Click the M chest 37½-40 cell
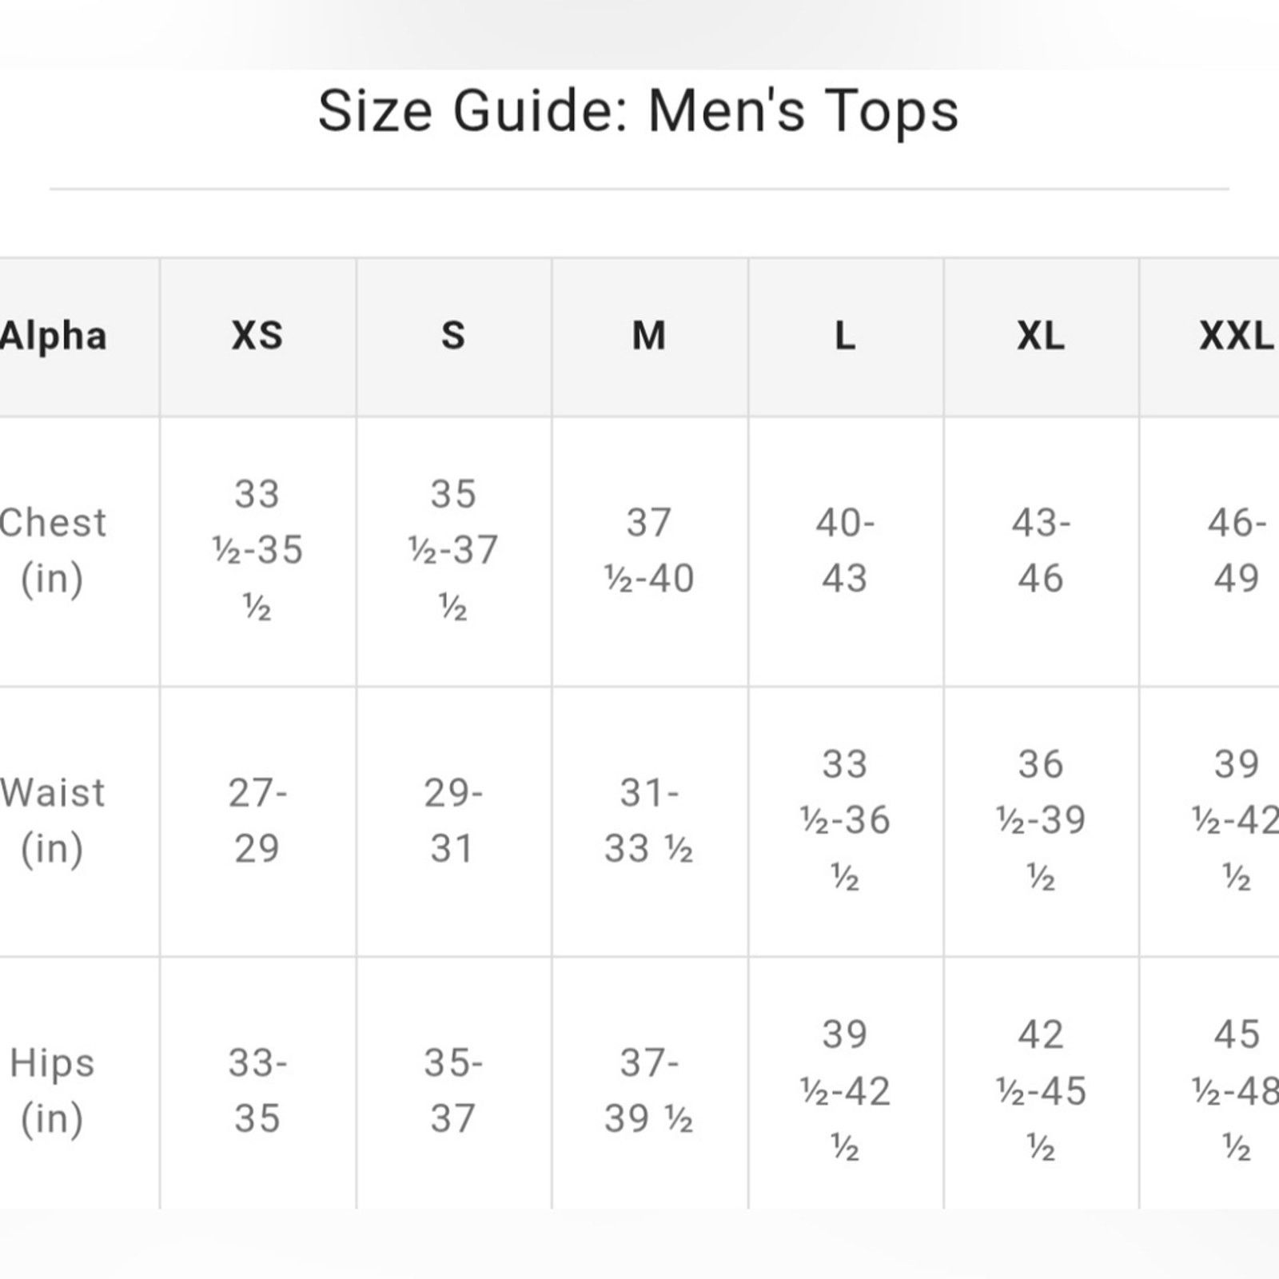Image resolution: width=1279 pixels, height=1279 pixels. coord(649,551)
